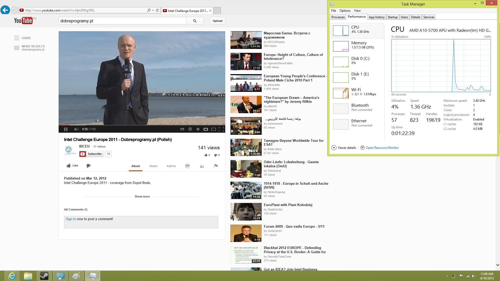Switch to App history tab
This screenshot has width=500, height=281.
[x=377, y=17]
